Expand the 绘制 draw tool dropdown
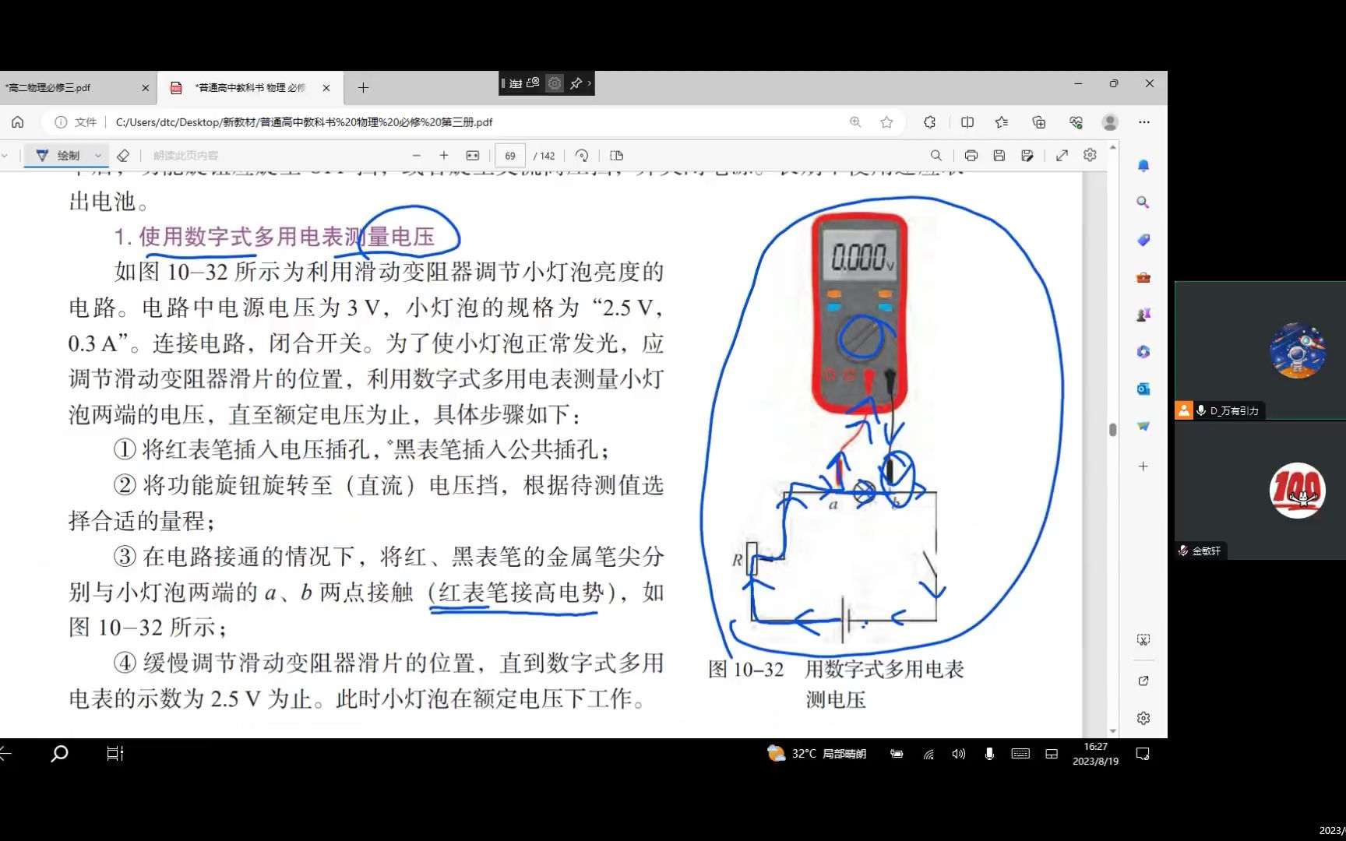The height and width of the screenshot is (841, 1346). click(98, 155)
